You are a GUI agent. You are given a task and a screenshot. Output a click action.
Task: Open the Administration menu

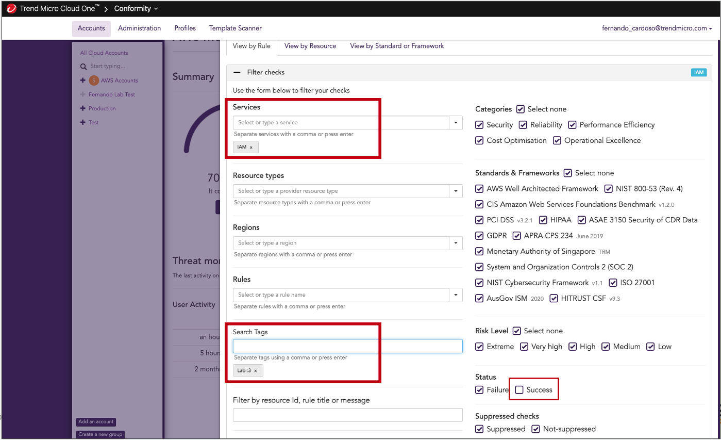click(139, 28)
